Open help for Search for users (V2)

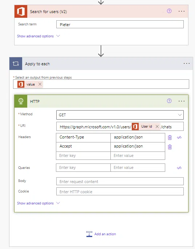pyautogui.click(x=169, y=11)
